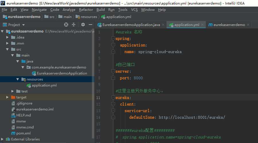Collapse the com.example.eurekaserverdemo package
This screenshot has height=143, width=258.
coord(23,67)
